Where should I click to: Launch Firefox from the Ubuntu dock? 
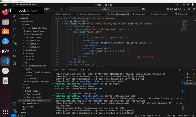pos(5,12)
